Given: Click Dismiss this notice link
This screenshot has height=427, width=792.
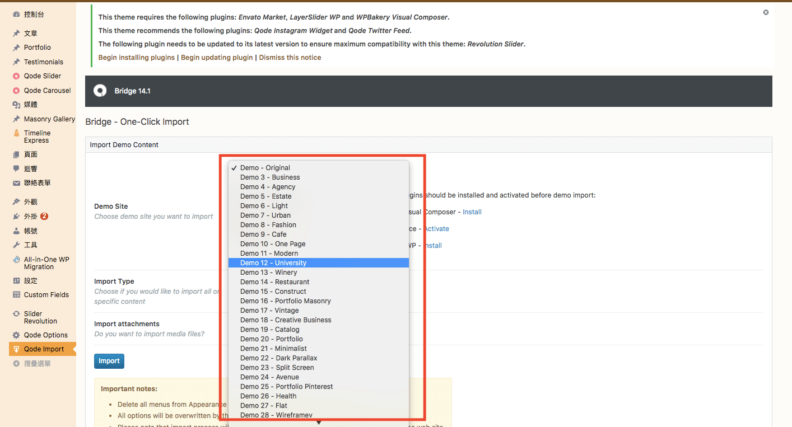Looking at the screenshot, I should 290,58.
